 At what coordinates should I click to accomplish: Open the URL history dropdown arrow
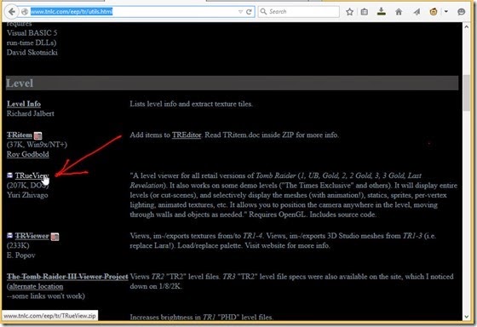point(240,12)
